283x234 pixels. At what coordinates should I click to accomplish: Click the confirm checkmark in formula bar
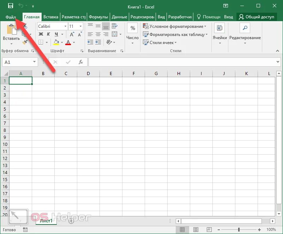coord(68,62)
